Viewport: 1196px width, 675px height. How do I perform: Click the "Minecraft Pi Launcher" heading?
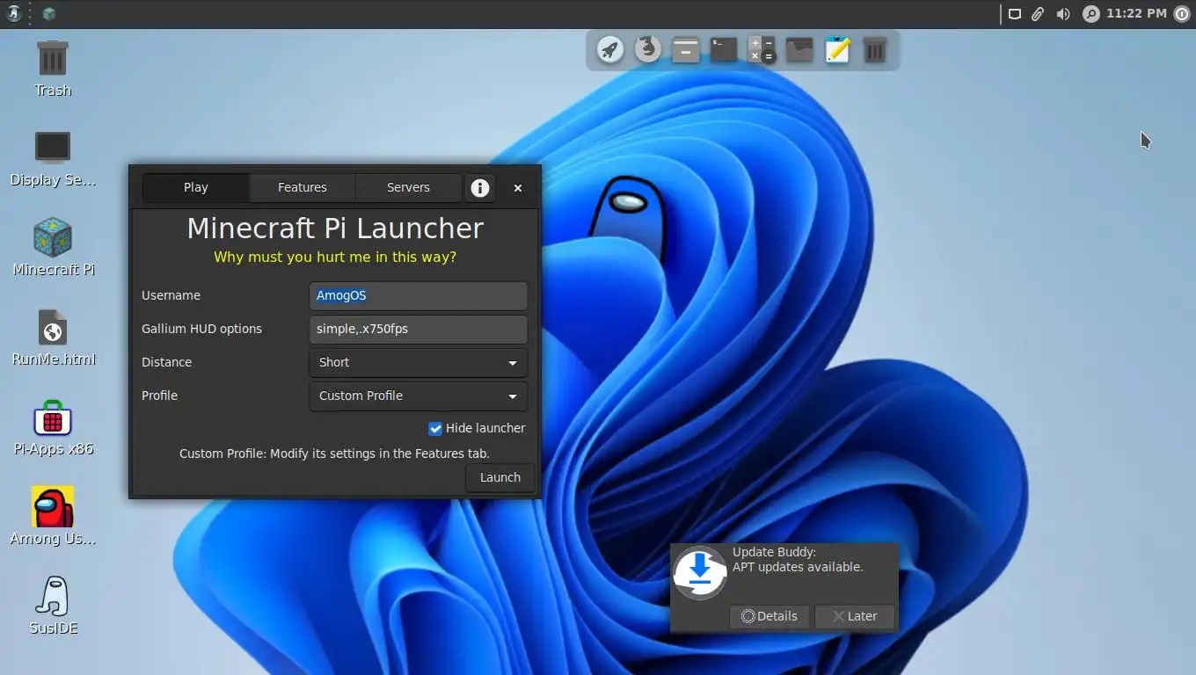[x=335, y=229]
